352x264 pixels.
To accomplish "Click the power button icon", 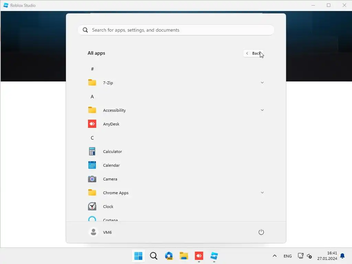I will 261,232.
